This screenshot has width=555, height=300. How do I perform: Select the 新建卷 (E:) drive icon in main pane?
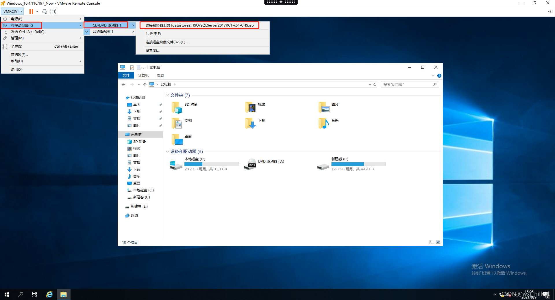[x=323, y=167]
